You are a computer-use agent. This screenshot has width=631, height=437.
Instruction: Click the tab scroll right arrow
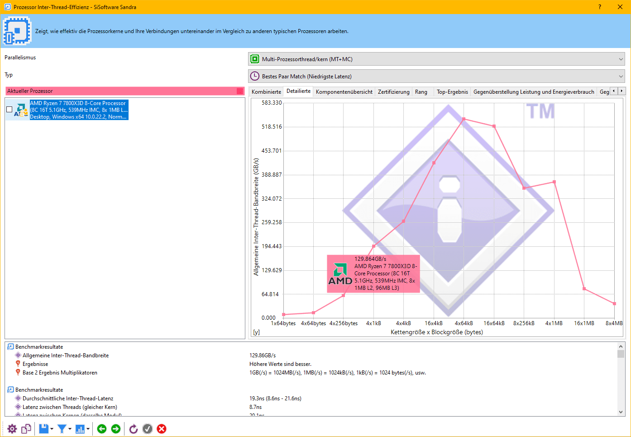pos(621,91)
